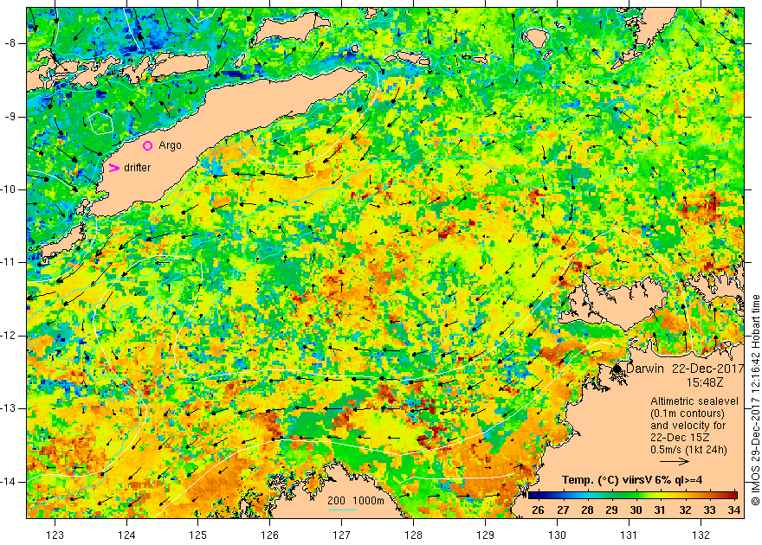Click latitude axis label -11
762x545 pixels.
click(x=8, y=262)
